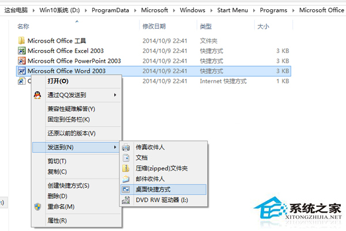
Task: Select 属性(R) from the context menu
Action: coord(57,221)
